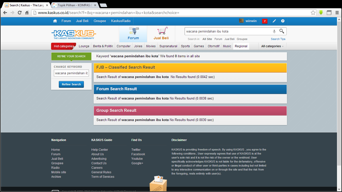Select Hot categories button
Image resolution: width=342 pixels, height=192 pixels.
click(x=64, y=46)
